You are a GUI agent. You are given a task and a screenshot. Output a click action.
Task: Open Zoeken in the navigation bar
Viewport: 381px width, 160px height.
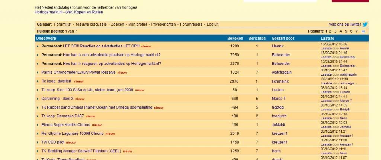point(118,24)
